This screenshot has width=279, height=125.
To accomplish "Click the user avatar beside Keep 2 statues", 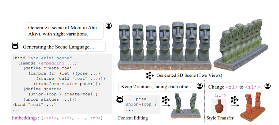I will [200, 86].
